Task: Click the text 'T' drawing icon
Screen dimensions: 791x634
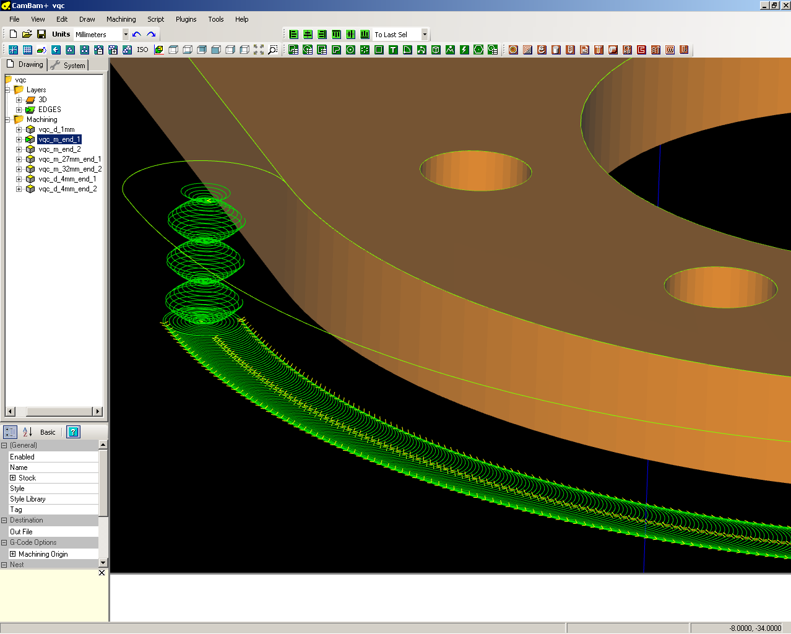Action: [393, 50]
